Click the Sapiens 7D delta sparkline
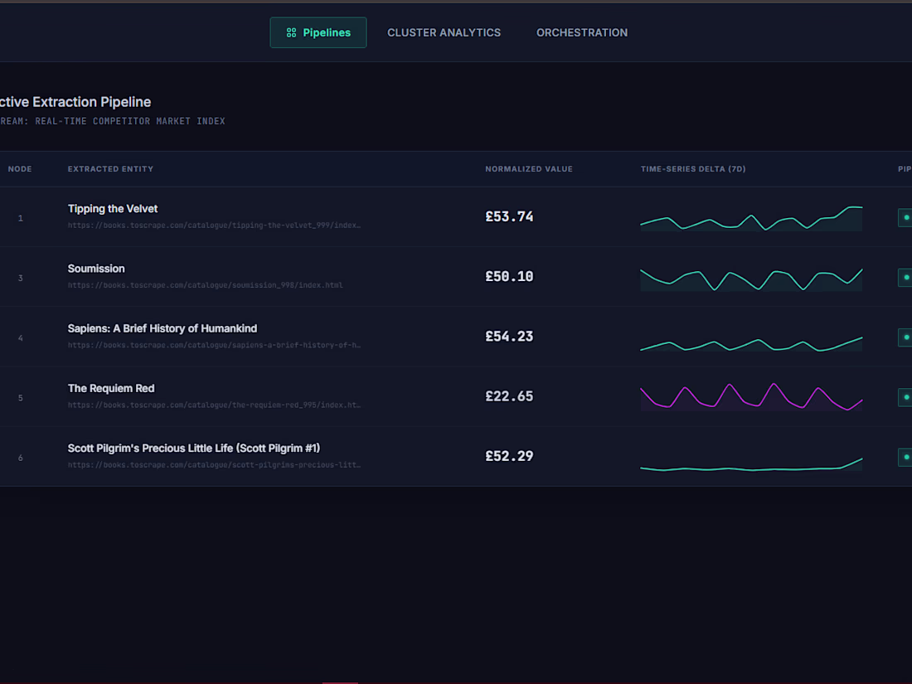Image resolution: width=912 pixels, height=684 pixels. [751, 344]
